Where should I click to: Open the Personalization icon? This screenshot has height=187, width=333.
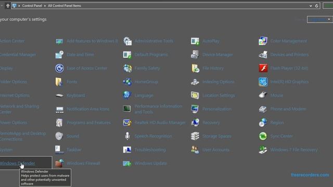point(195,109)
